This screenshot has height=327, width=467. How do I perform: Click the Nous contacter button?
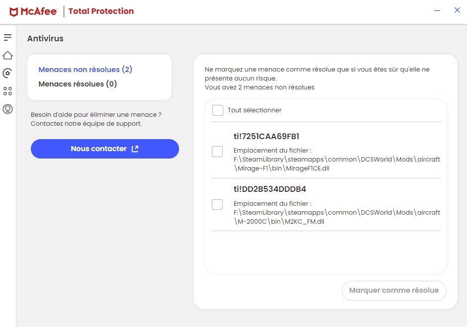click(x=104, y=149)
